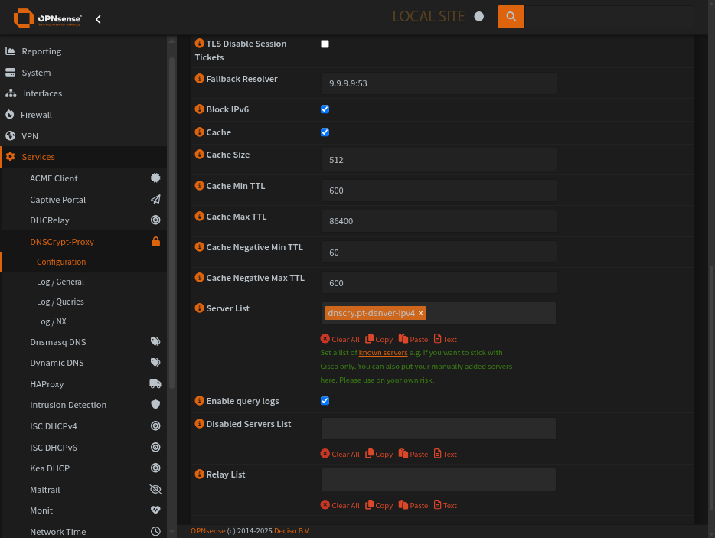Show help for Fallback Resolver info icon
This screenshot has height=538, width=715.
pos(199,78)
